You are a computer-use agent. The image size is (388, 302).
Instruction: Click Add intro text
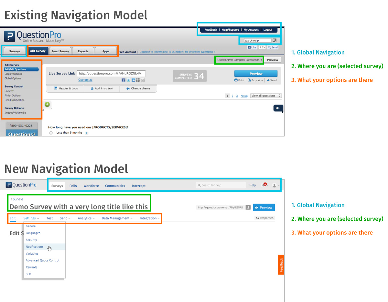[x=102, y=88]
